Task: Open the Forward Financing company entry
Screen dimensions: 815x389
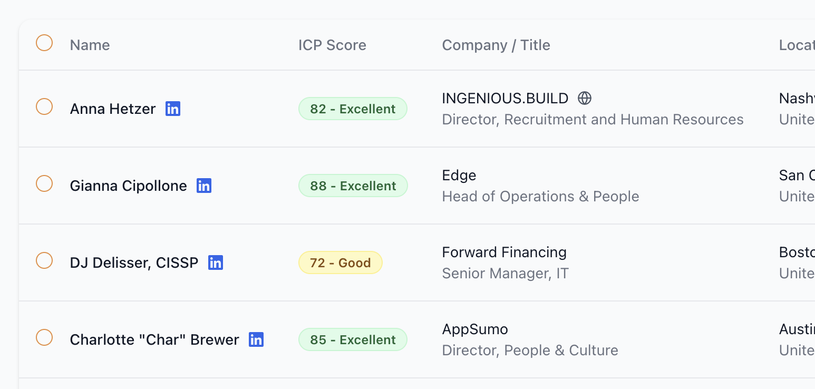Action: (504, 252)
